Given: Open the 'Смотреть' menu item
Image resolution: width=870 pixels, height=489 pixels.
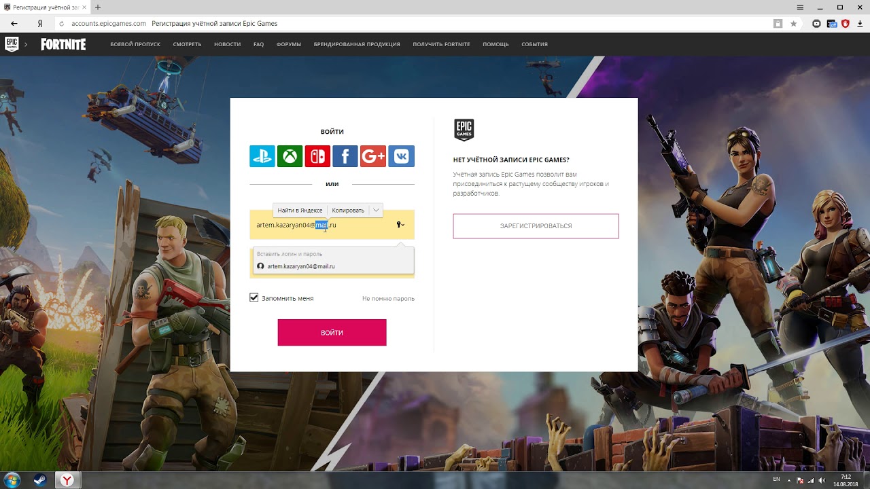Looking at the screenshot, I should click(187, 44).
